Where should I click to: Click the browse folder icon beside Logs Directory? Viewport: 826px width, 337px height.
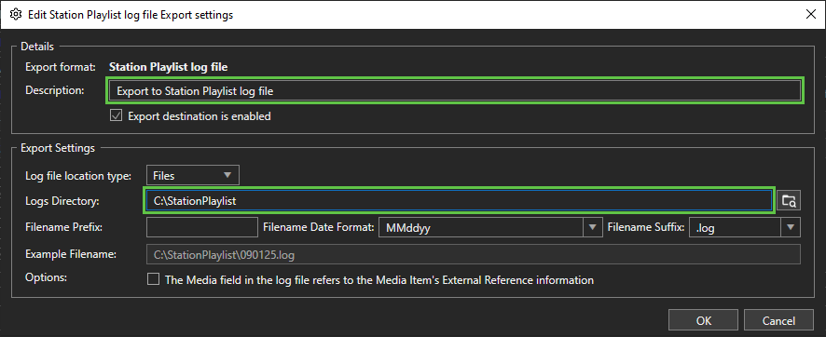click(789, 200)
